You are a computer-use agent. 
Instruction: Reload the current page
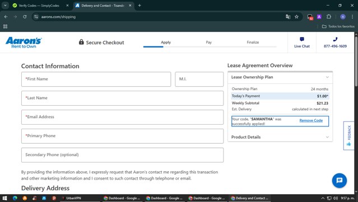click(x=25, y=17)
